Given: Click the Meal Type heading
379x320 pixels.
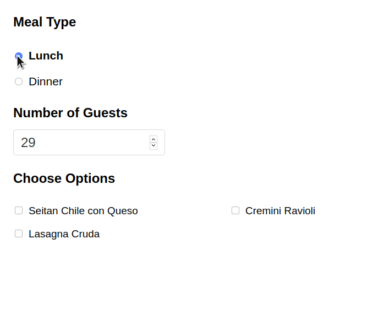Looking at the screenshot, I should click(x=45, y=22).
